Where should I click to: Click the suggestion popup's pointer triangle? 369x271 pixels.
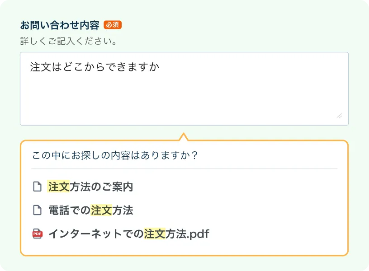(x=183, y=137)
